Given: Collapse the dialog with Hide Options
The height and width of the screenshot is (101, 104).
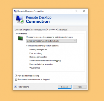Looking at the screenshot, I should click(23, 87).
